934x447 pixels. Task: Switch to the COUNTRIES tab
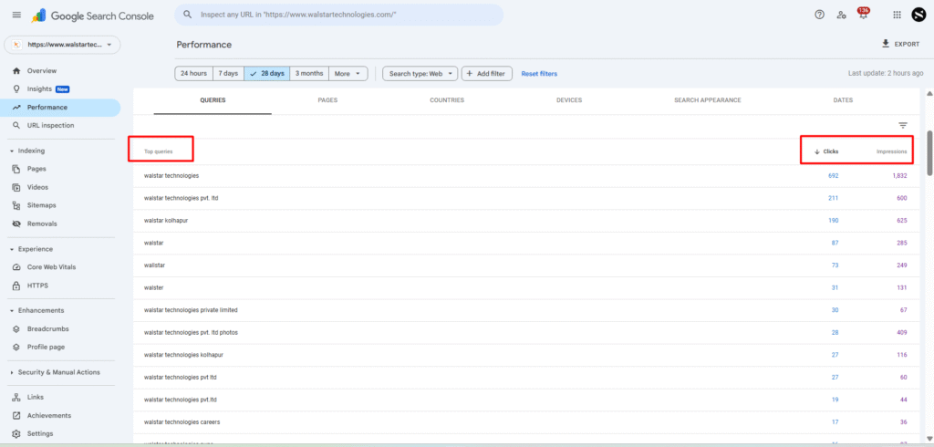click(x=447, y=100)
